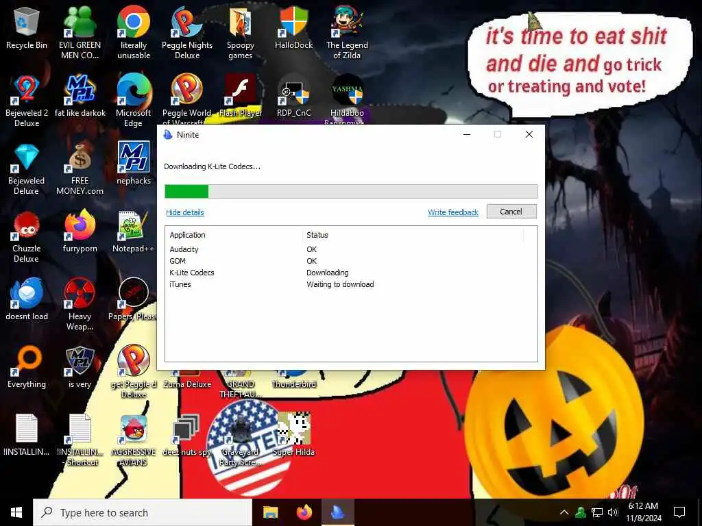
Task: Open the Action Center notifications icon
Action: point(679,512)
